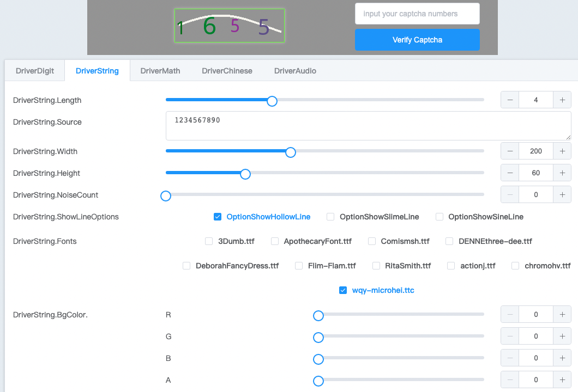Click the BgColor B slider handle
Image resolution: width=578 pixels, height=392 pixels.
click(x=318, y=359)
